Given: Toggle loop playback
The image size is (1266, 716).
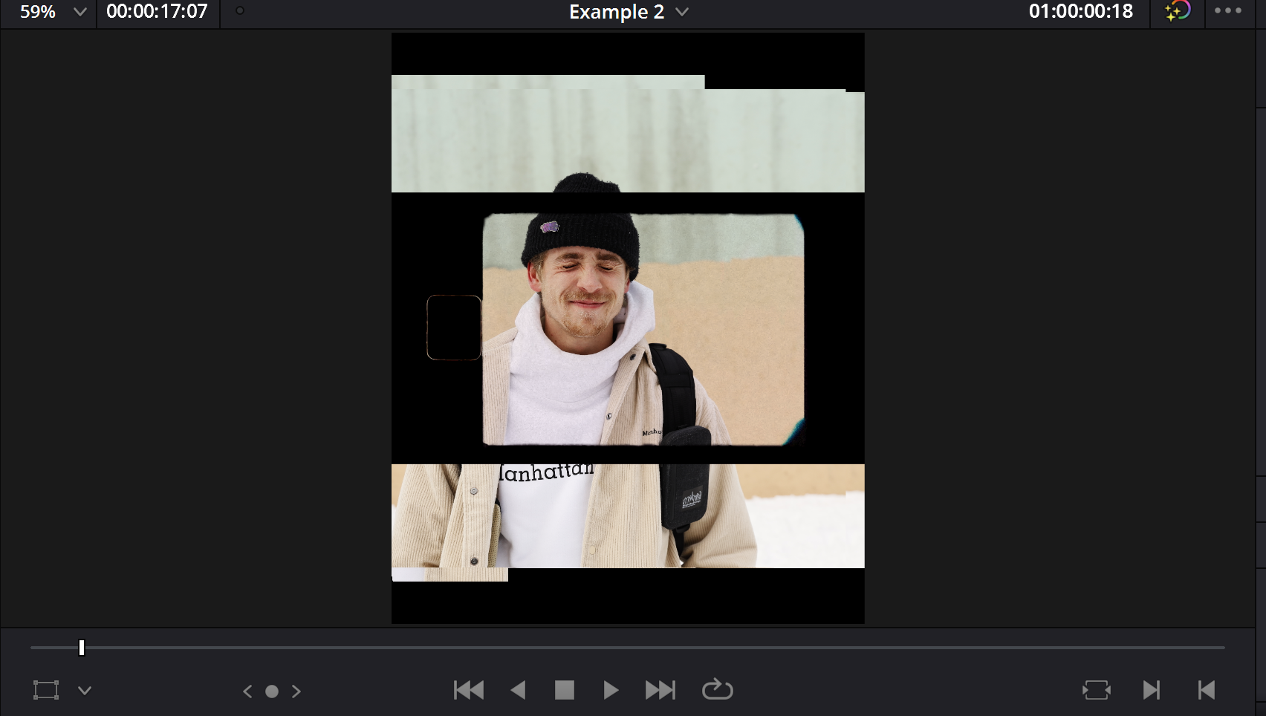Looking at the screenshot, I should (x=718, y=690).
